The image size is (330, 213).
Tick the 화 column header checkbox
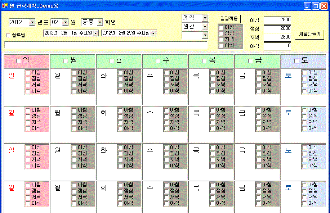click(x=112, y=61)
